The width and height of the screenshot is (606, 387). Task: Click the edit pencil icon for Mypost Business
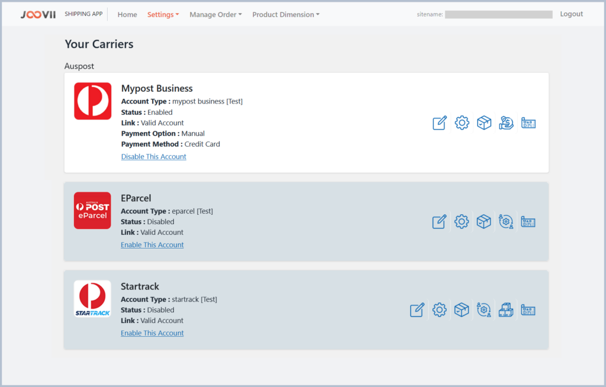point(439,123)
